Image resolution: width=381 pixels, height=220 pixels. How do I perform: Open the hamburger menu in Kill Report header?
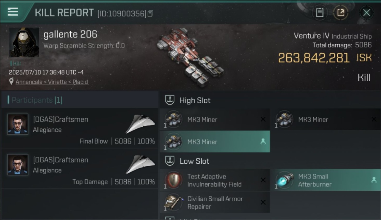click(13, 12)
